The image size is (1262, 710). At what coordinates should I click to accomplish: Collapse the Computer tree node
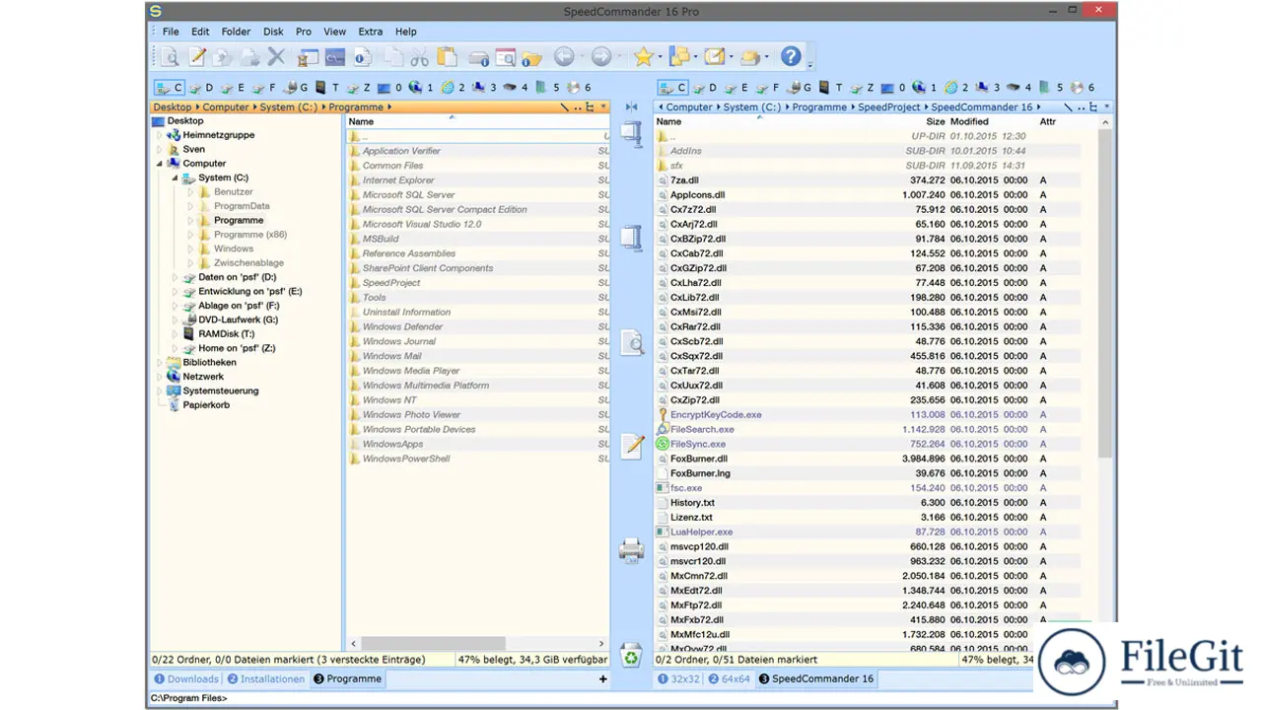click(160, 164)
